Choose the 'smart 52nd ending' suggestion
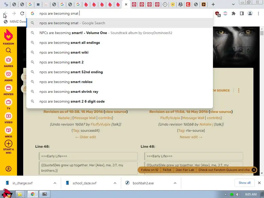 pyautogui.click(x=120, y=72)
